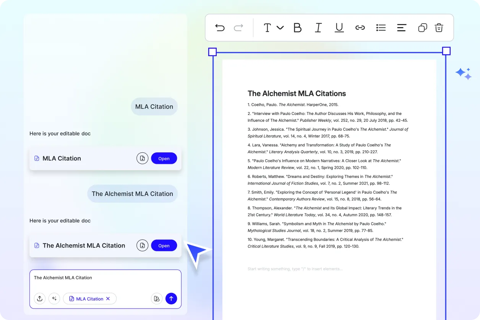Click citation 3 Johnson, Jessica entry
The height and width of the screenshot is (320, 480).
[x=328, y=133]
